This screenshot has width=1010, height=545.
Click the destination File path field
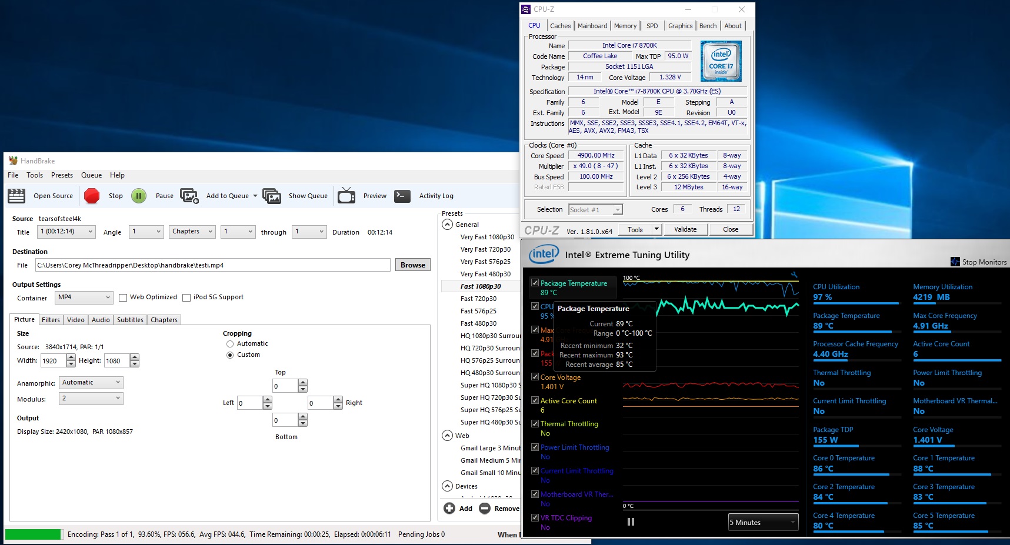pyautogui.click(x=212, y=265)
